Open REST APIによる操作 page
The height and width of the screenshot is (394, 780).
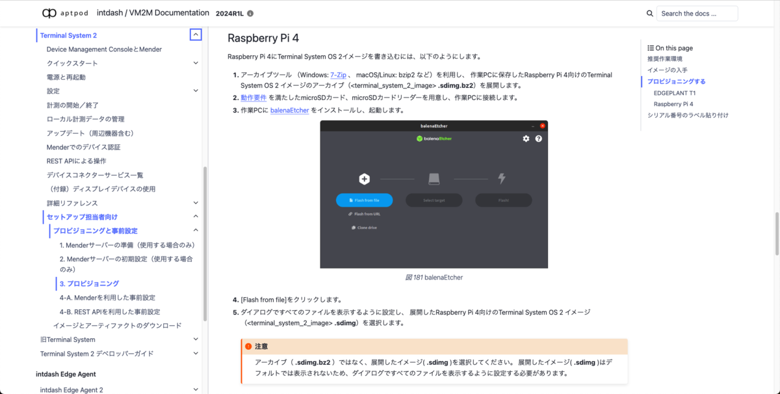[76, 161]
